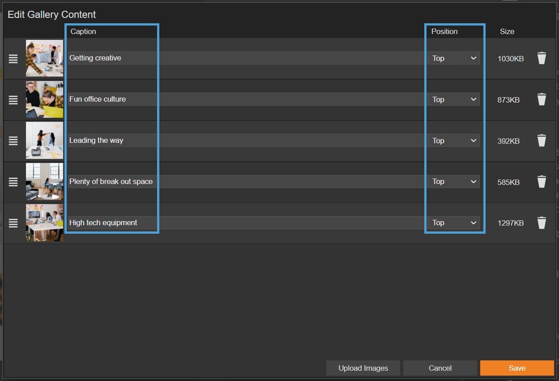
Task: Click into "Fun office culture" caption field
Action: click(x=246, y=99)
